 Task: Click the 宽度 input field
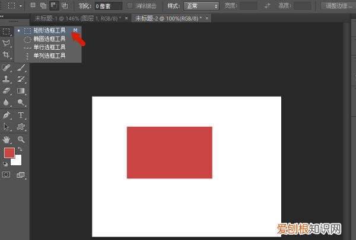tap(249, 6)
